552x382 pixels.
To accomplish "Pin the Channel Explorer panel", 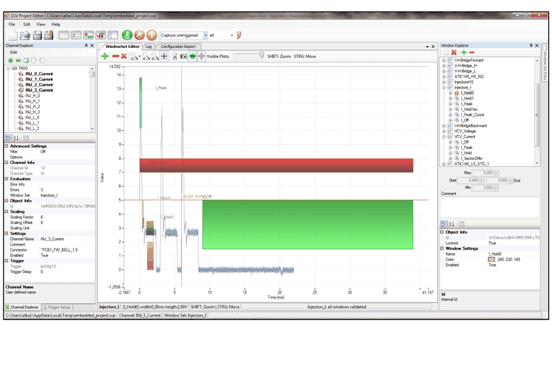I will point(86,45).
